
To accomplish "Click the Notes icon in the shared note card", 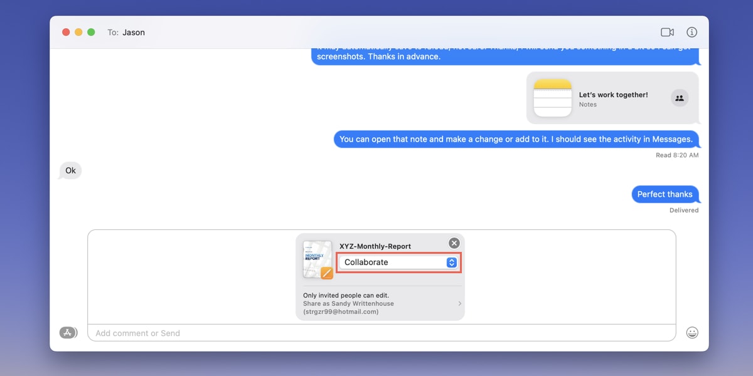I will pos(552,98).
